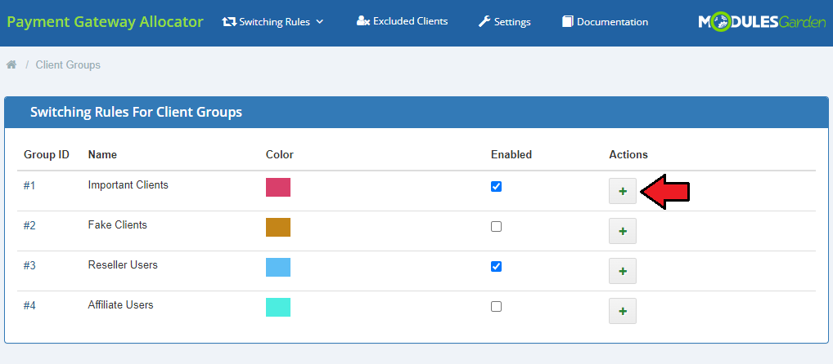Click the ModulesGarden logo
Image resolution: width=833 pixels, height=364 pixels.
click(x=762, y=22)
